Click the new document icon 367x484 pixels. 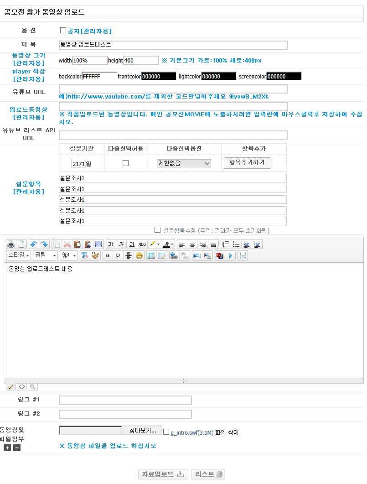click(x=21, y=244)
